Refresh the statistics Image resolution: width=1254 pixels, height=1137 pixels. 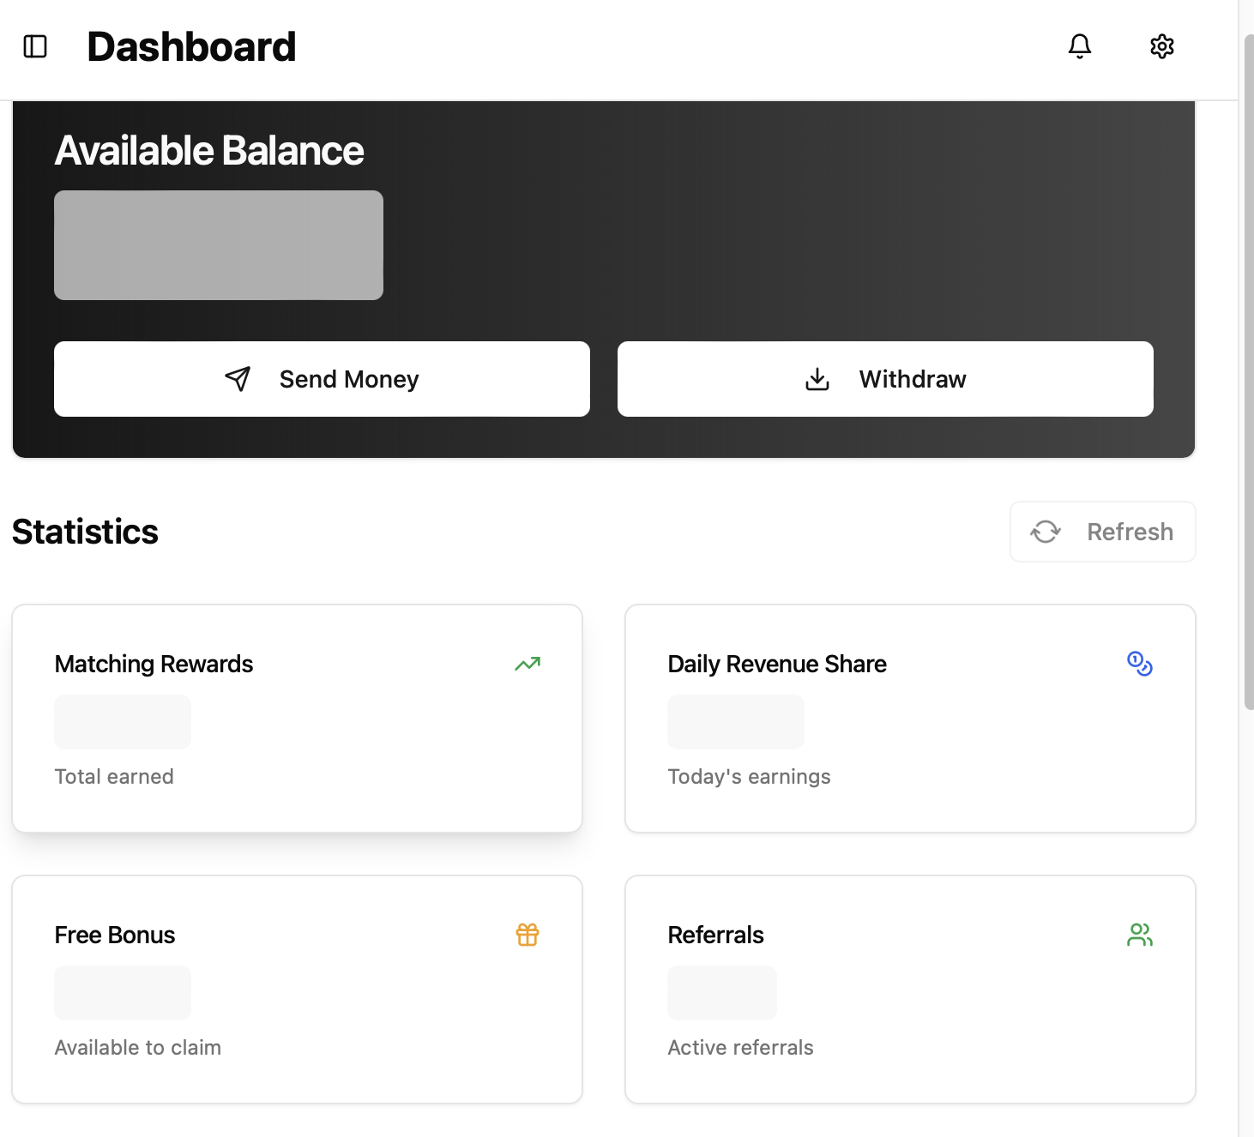1102,532
